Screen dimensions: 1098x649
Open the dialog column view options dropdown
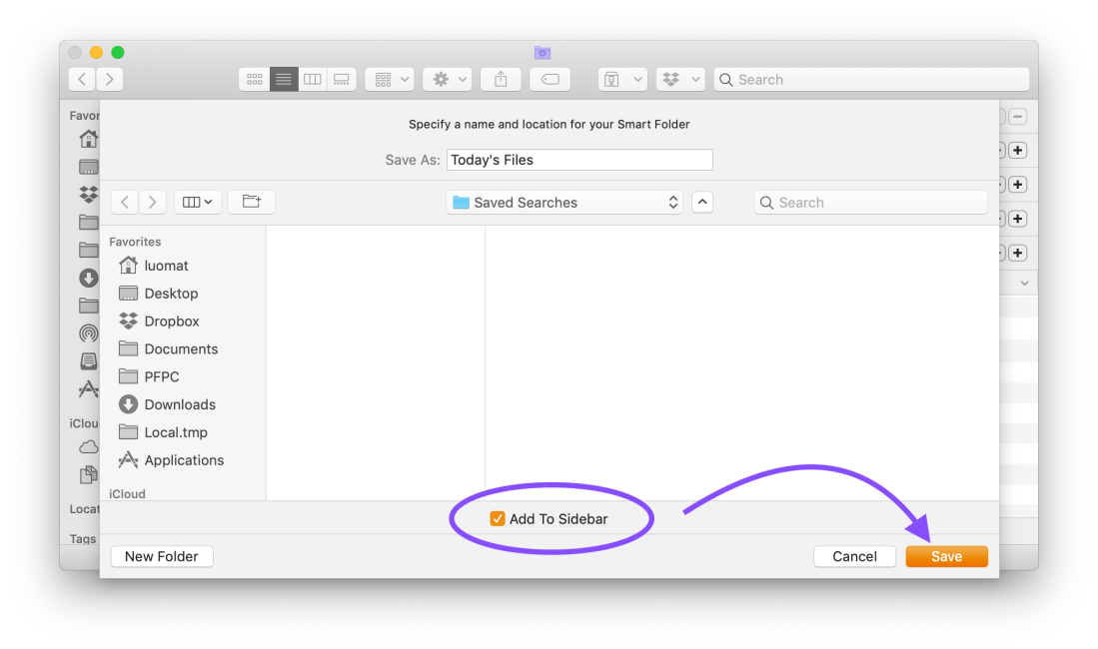[197, 203]
